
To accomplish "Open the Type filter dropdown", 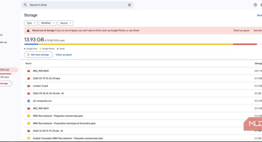I will click(x=31, y=23).
